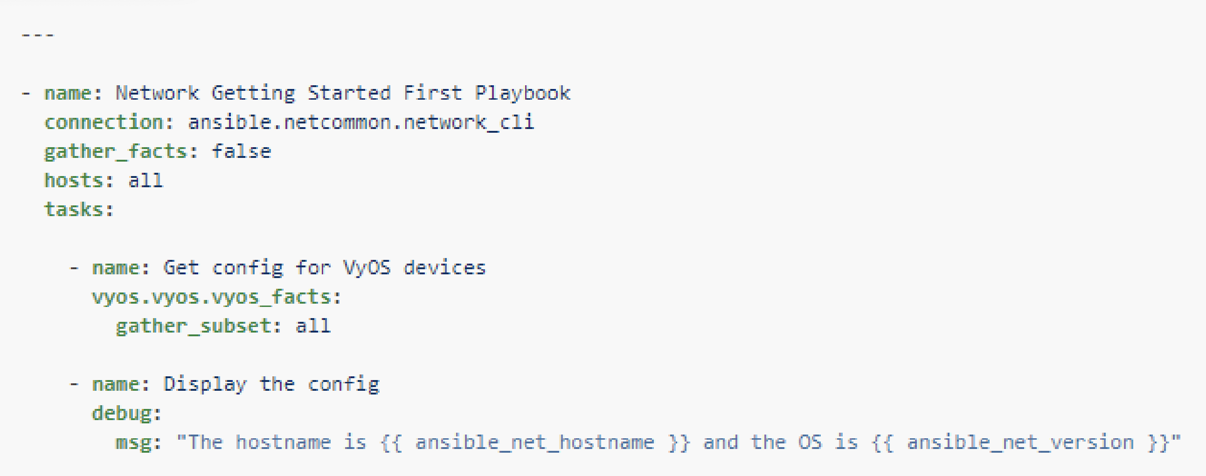This screenshot has width=1206, height=476.
Task: Click the top-level 'name' key of the play
Action: pos(68,94)
